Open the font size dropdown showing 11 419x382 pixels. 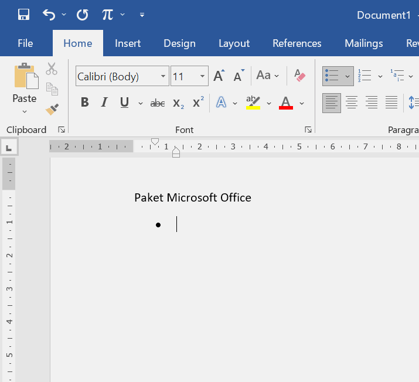(x=203, y=76)
